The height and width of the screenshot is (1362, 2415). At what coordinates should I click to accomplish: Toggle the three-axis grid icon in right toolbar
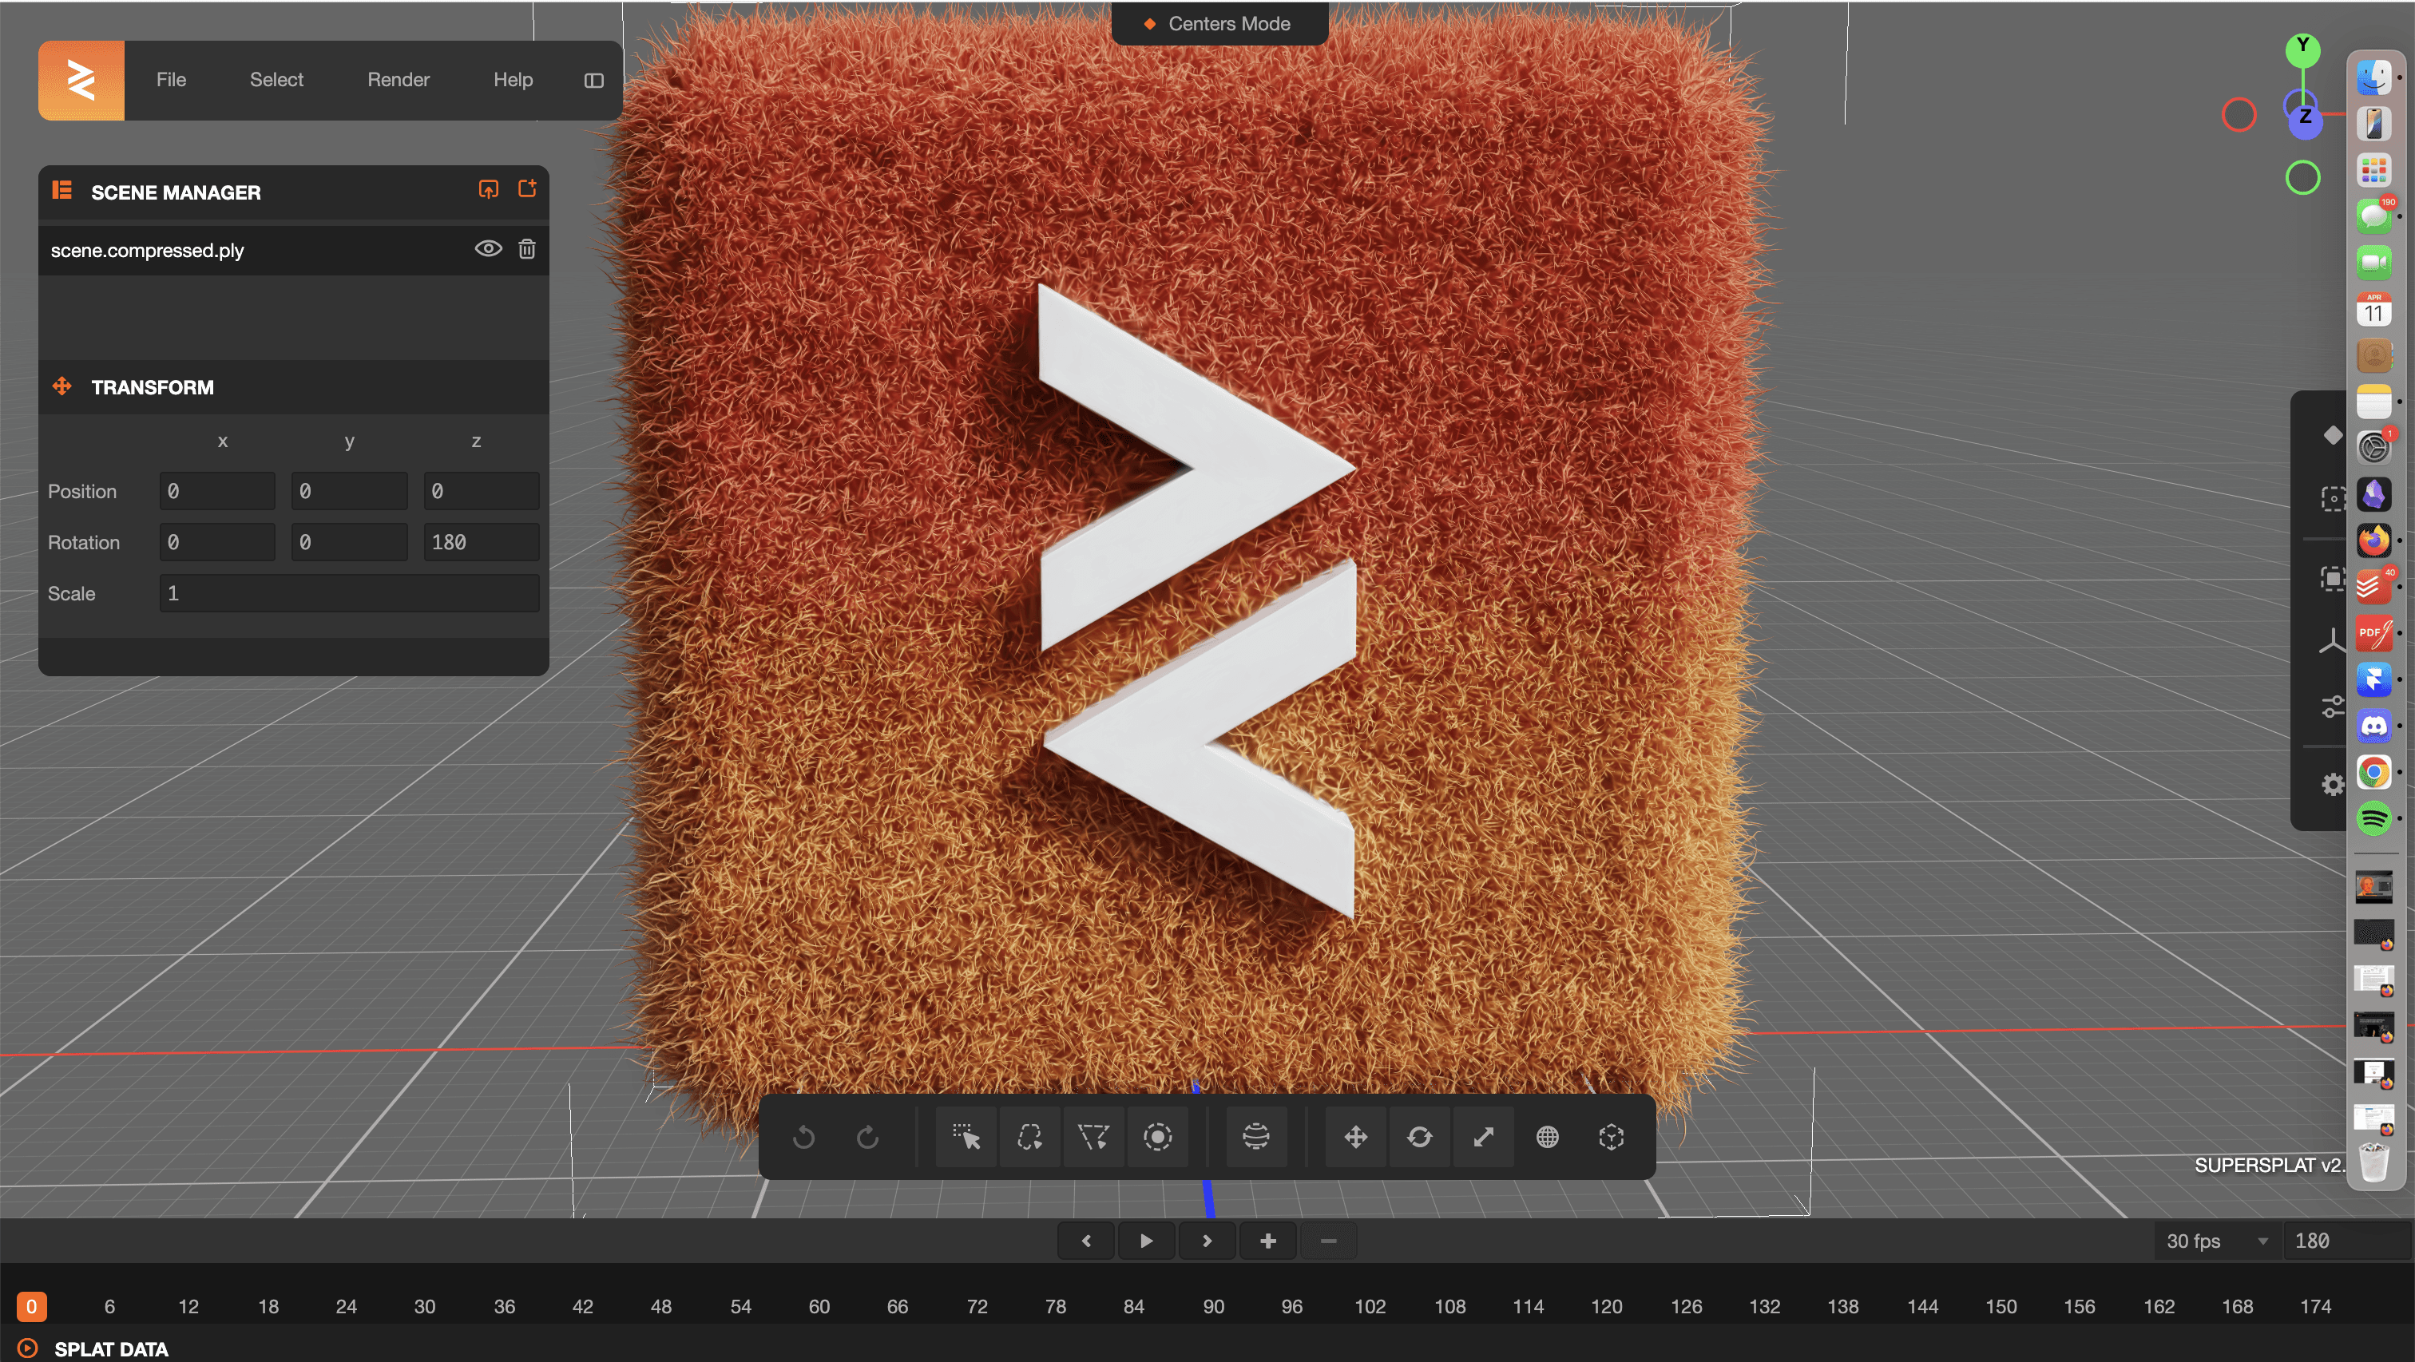(2333, 641)
